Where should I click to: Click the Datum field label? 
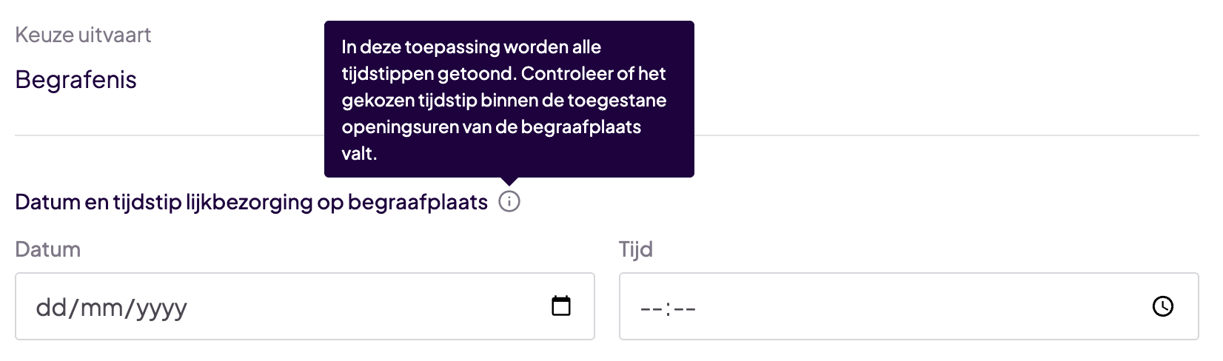click(x=48, y=249)
